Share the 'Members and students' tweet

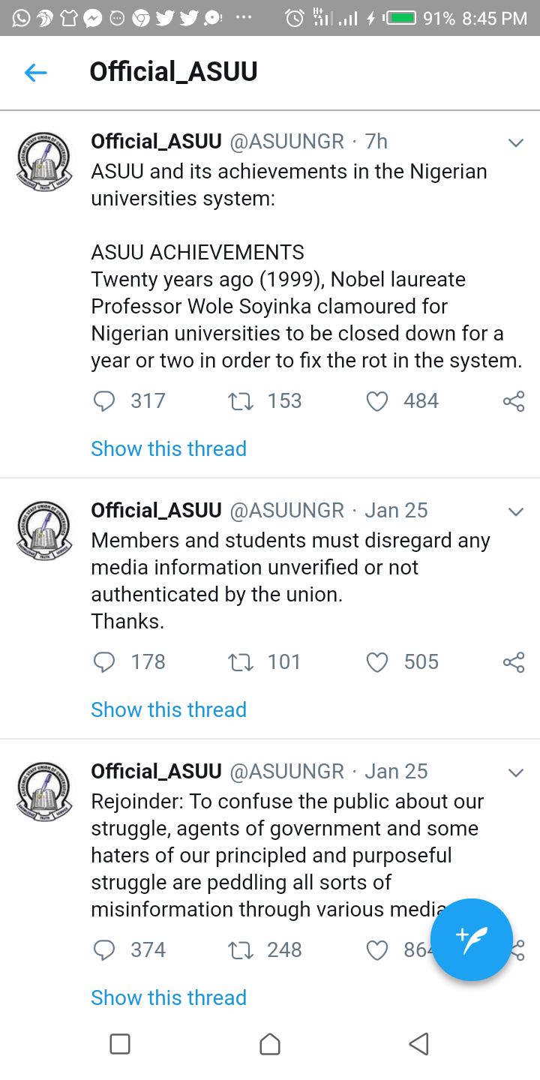514,662
